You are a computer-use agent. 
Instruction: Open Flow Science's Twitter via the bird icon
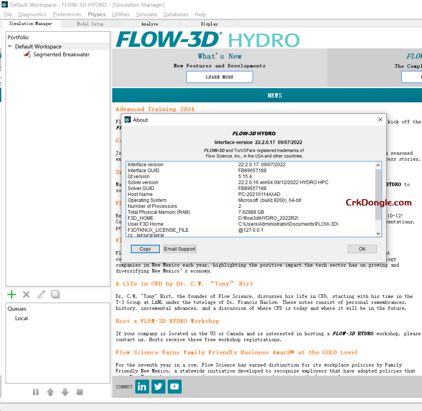(x=158, y=386)
